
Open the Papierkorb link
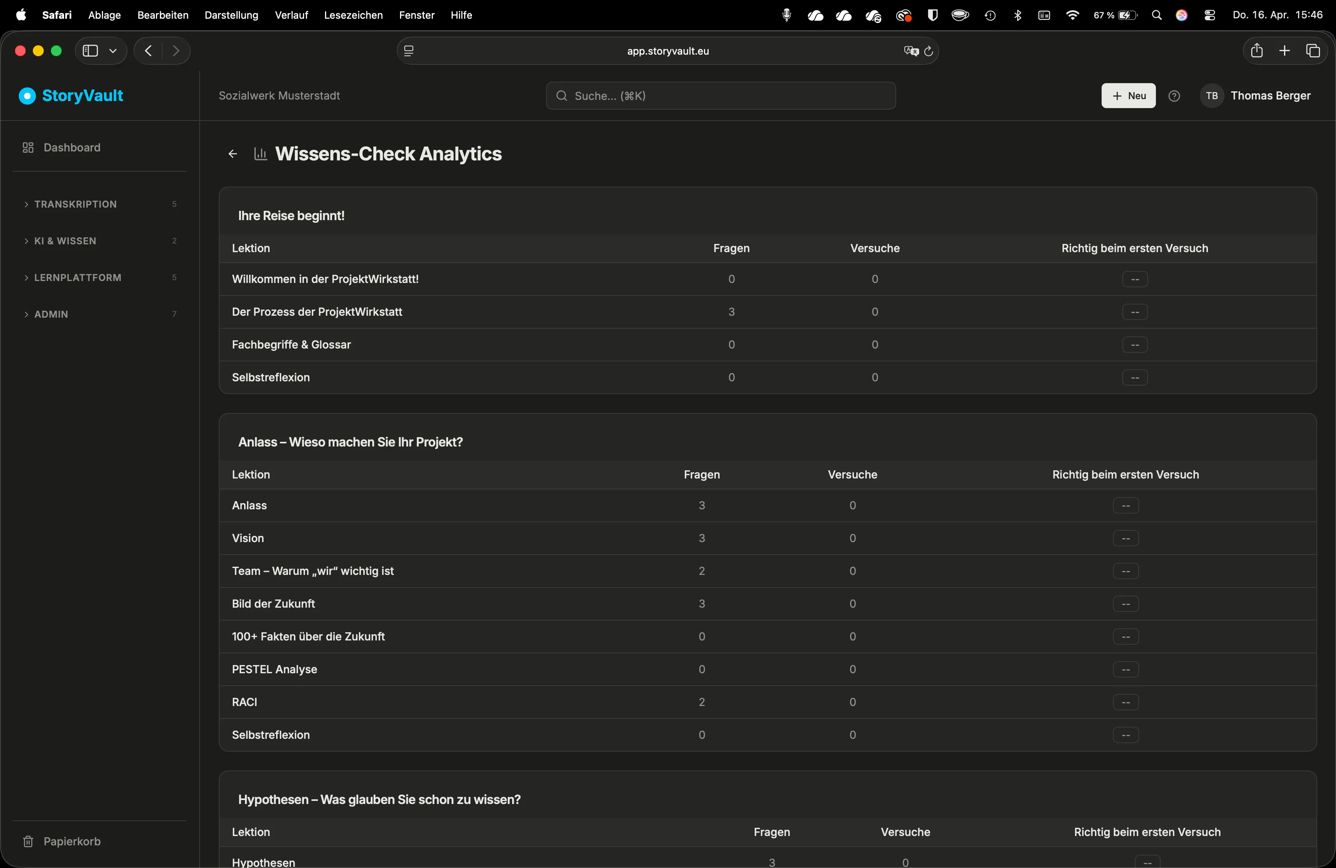click(x=72, y=841)
